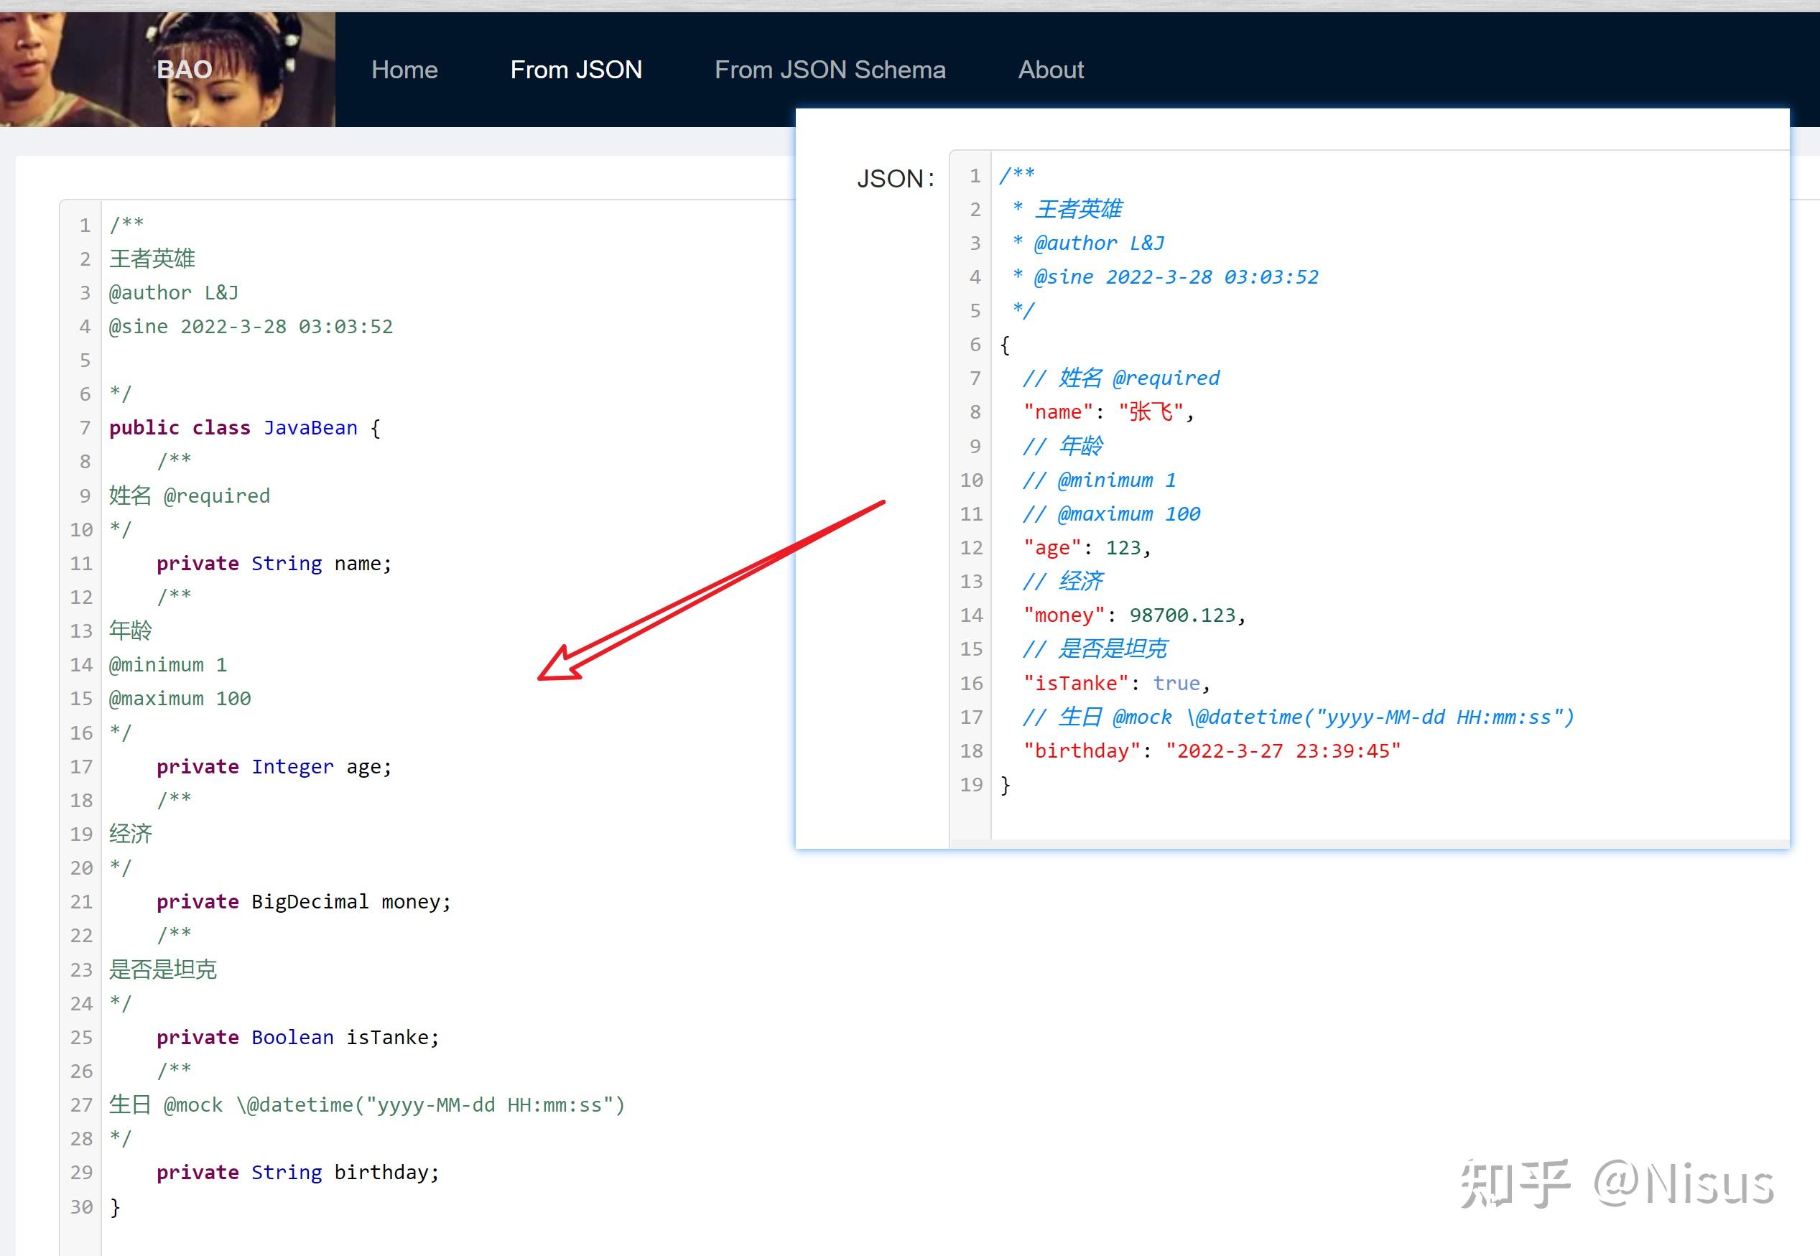This screenshot has height=1256, width=1820.
Task: Switch to the From JSON page
Action: [x=576, y=70]
